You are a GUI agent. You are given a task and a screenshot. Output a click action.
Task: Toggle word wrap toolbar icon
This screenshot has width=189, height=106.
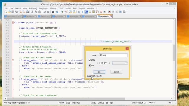pos(79,12)
